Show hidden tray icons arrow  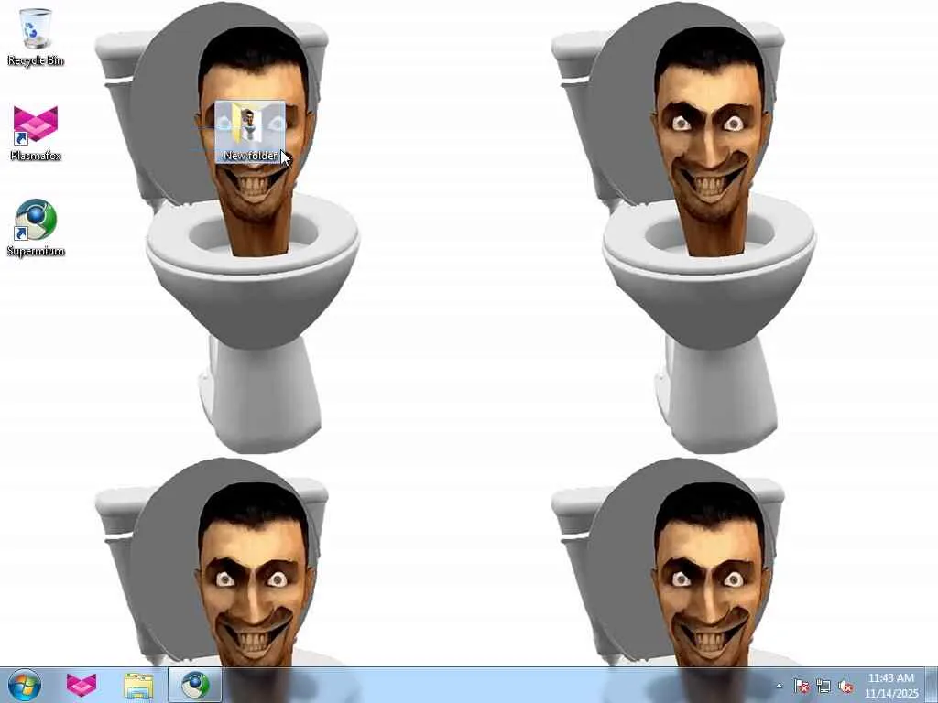779,687
